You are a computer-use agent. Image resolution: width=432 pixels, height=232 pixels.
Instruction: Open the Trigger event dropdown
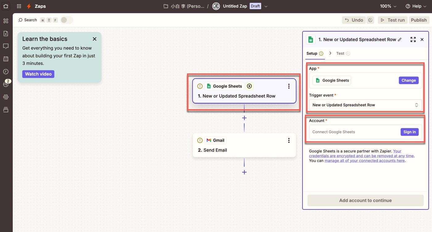click(x=365, y=105)
